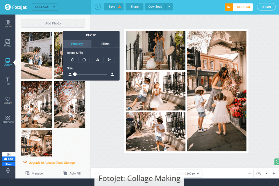Click Auto Fill to populate collage
Image resolution: width=279 pixels, height=186 pixels.
click(72, 174)
